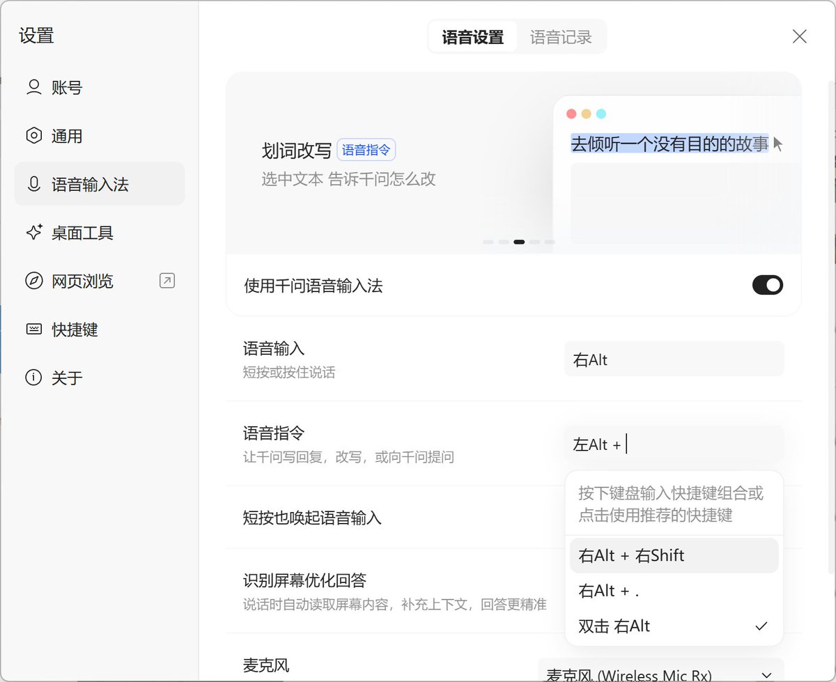Click the 快捷键 keyboard icon
Image resolution: width=836 pixels, height=682 pixels.
tap(33, 330)
